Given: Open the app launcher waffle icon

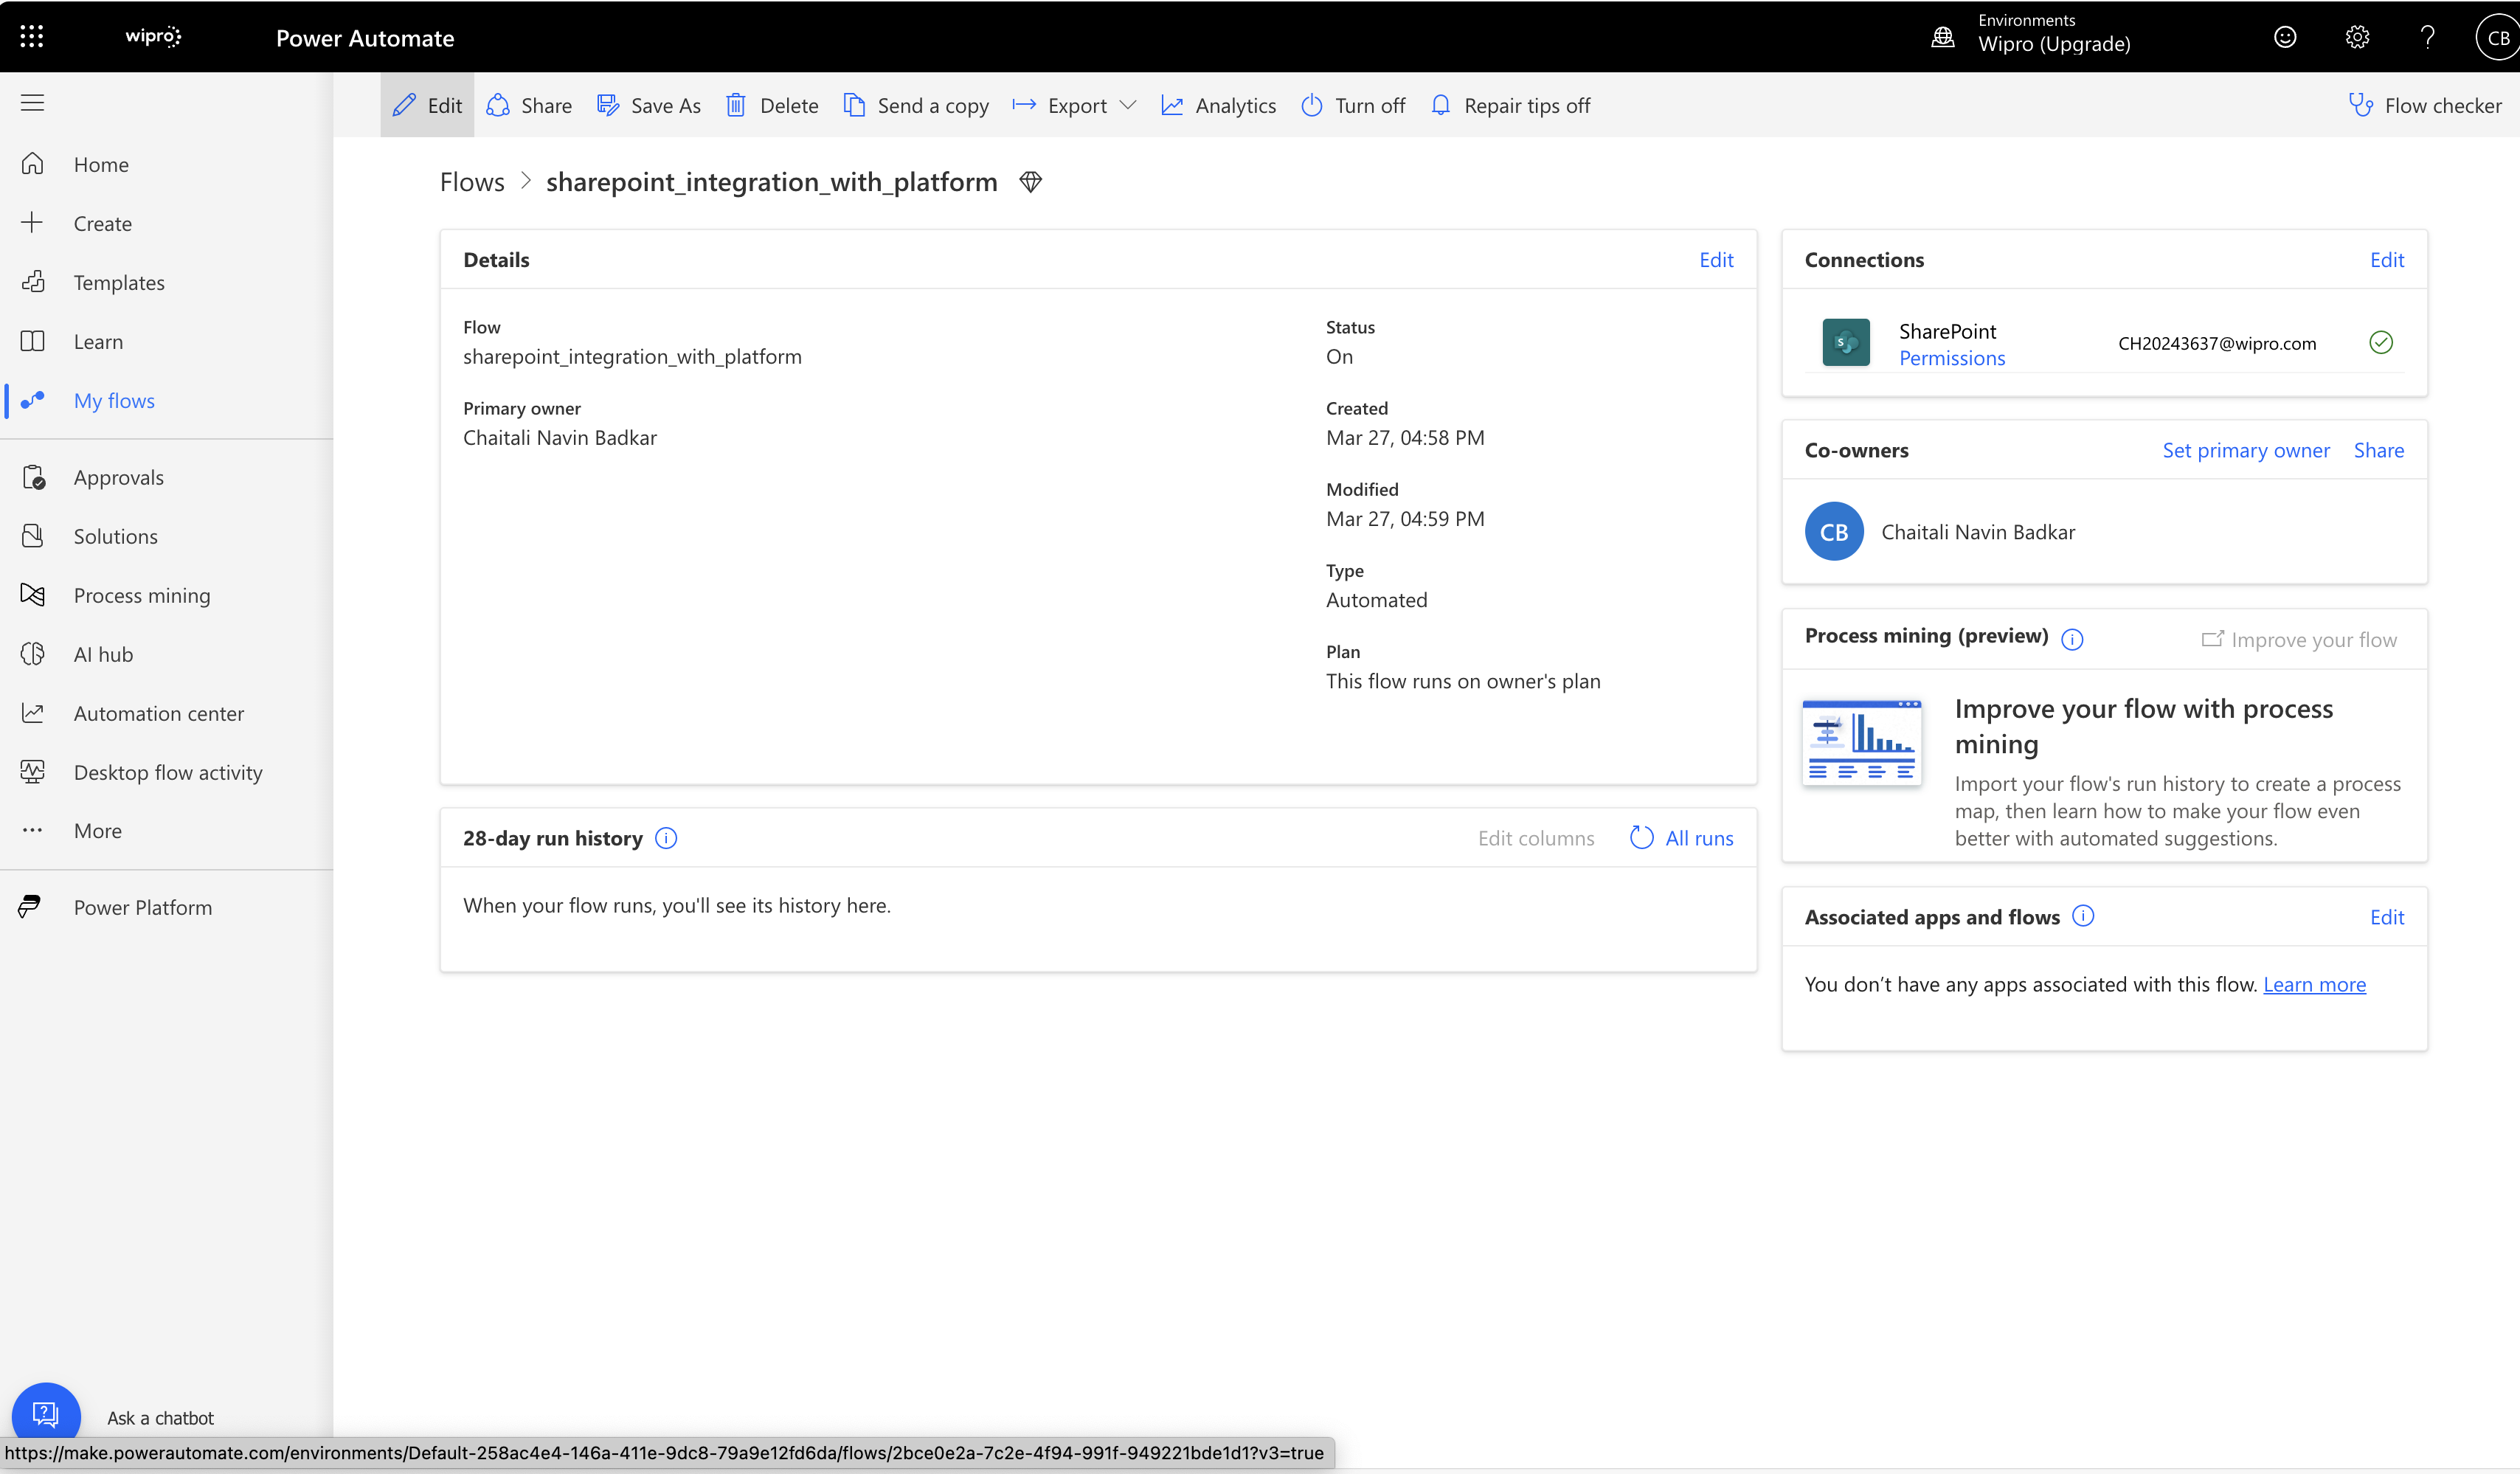Looking at the screenshot, I should point(32,37).
